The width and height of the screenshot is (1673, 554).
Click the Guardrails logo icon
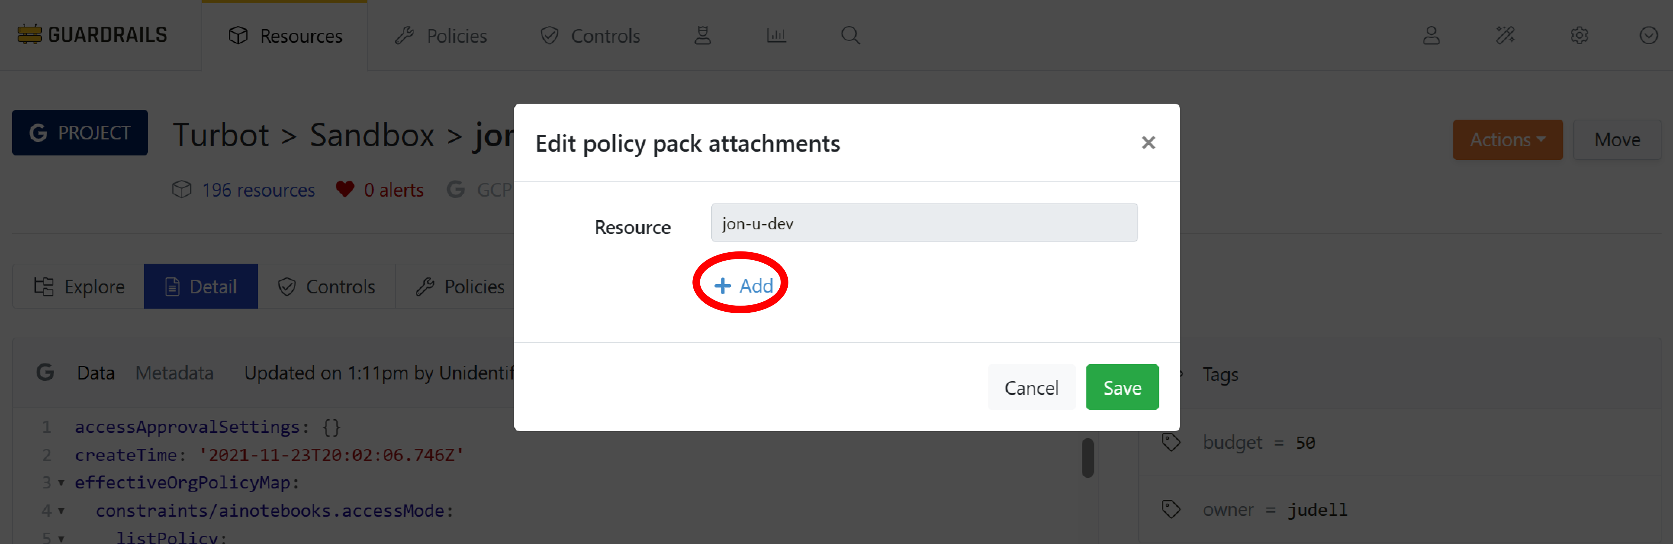click(x=29, y=34)
